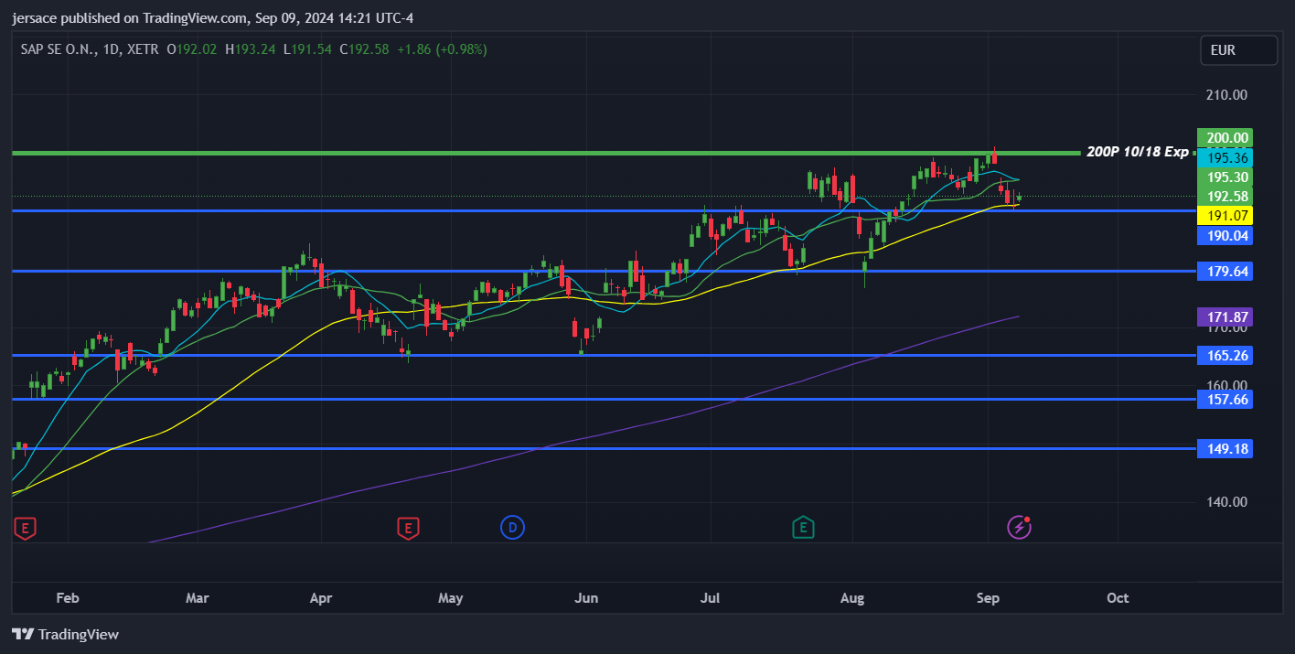
Task: Click the Aug label on time axis
Action: click(851, 598)
